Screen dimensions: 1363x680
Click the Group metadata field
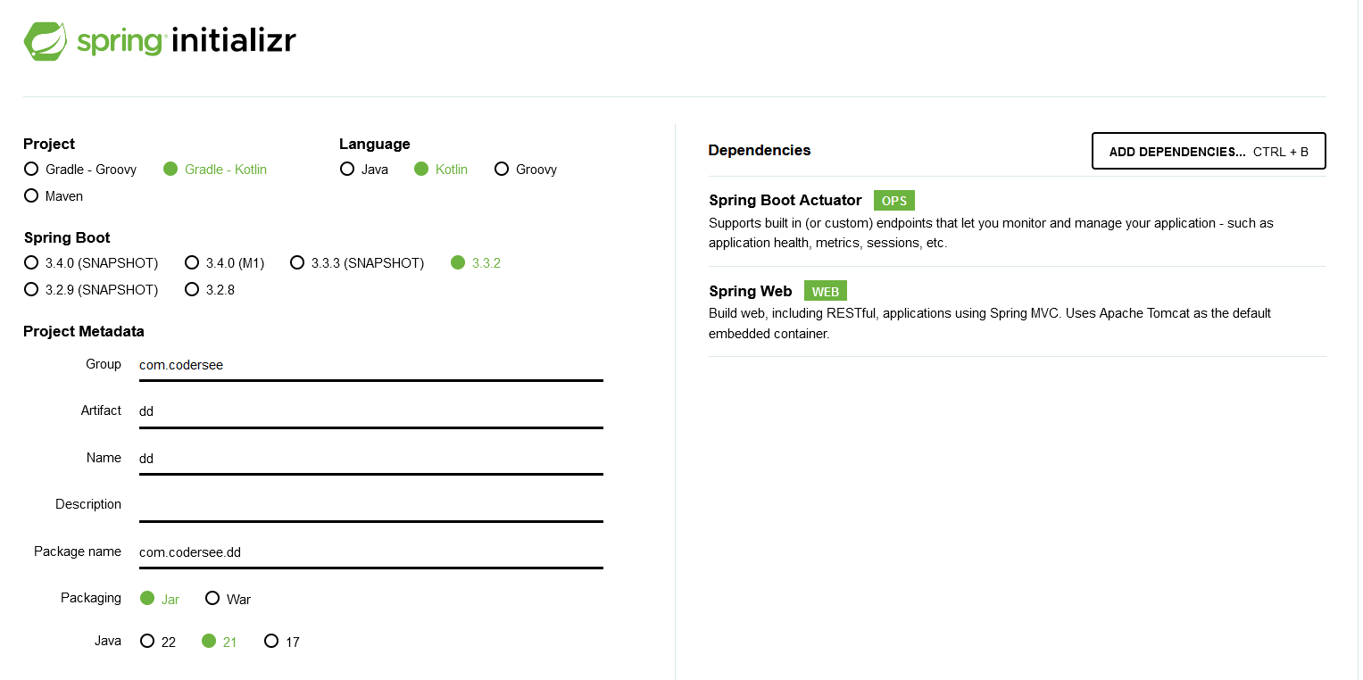370,365
